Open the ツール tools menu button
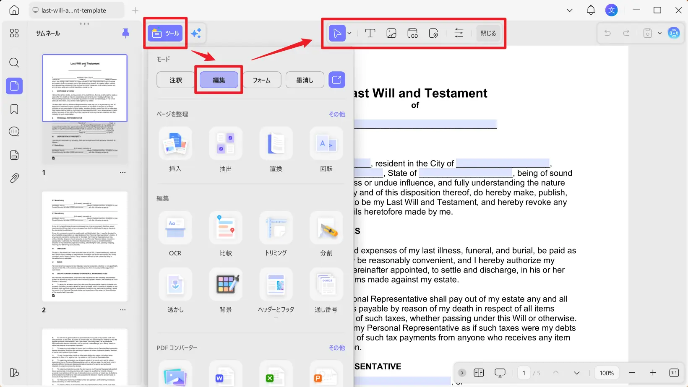This screenshot has height=387, width=688. pyautogui.click(x=165, y=33)
